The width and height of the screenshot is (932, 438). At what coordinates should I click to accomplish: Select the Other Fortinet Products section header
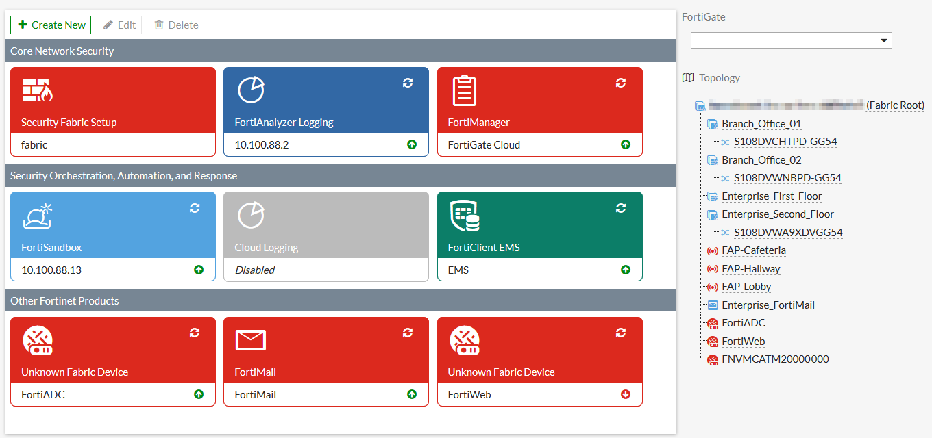pos(64,300)
